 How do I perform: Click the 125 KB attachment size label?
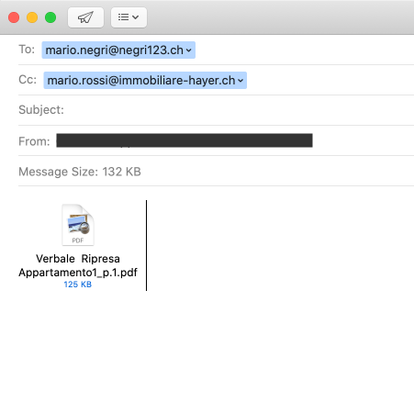point(78,285)
